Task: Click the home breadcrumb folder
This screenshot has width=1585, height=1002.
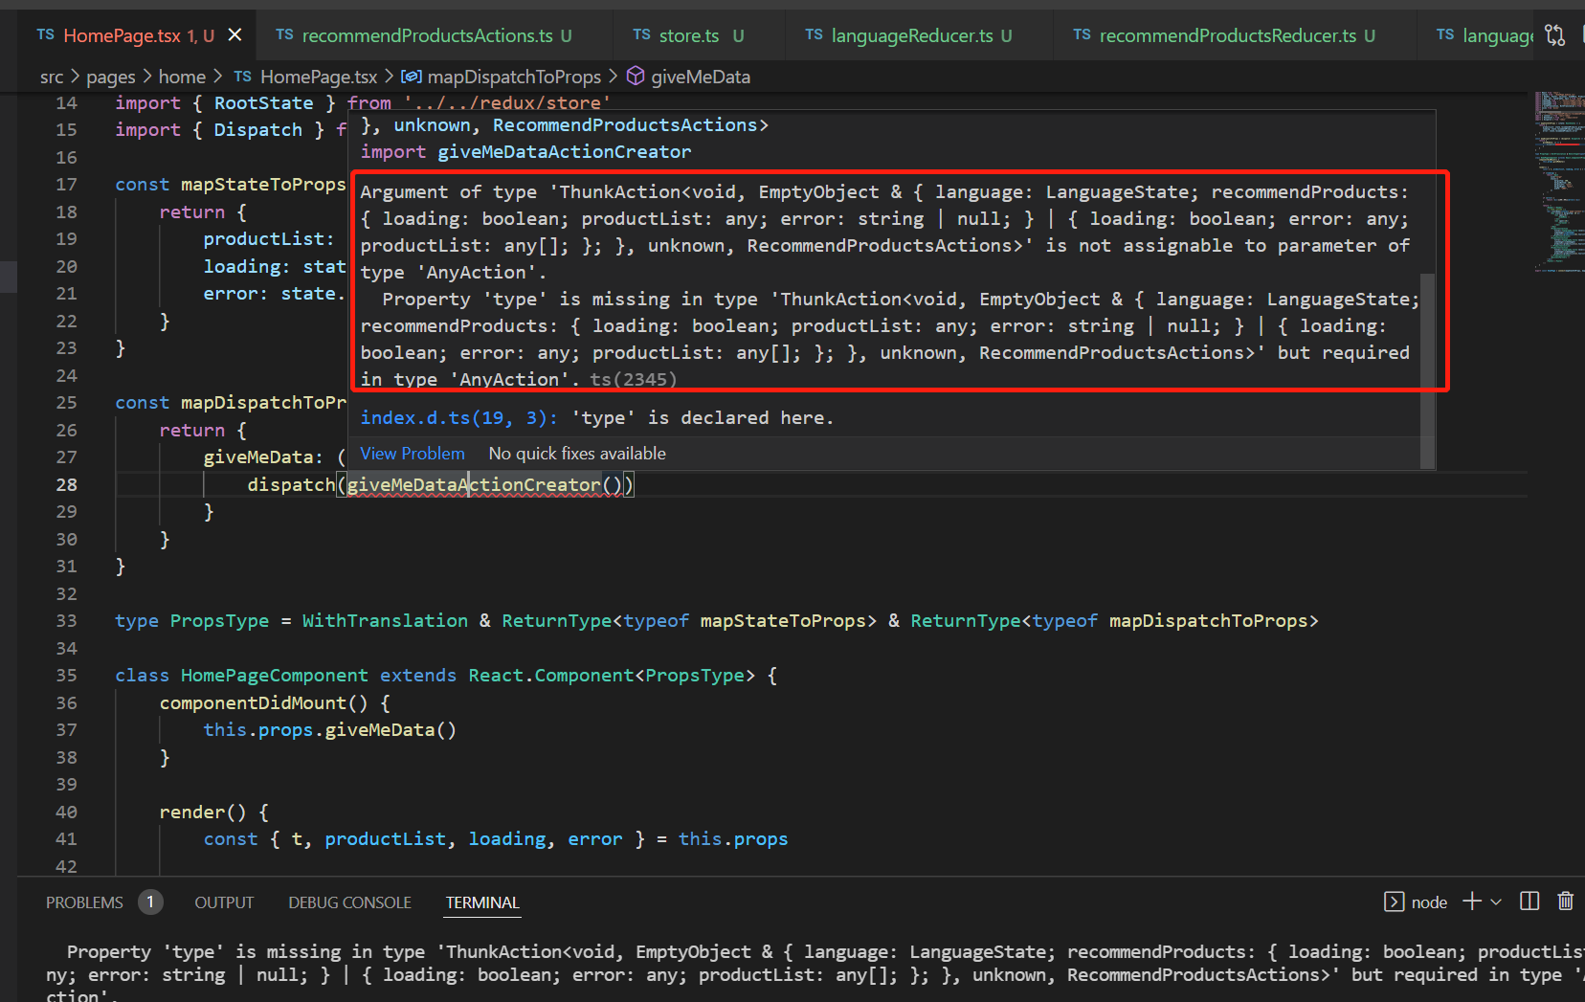Action: pos(182,77)
